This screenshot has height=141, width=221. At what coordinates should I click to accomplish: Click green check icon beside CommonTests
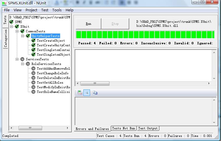(22, 31)
